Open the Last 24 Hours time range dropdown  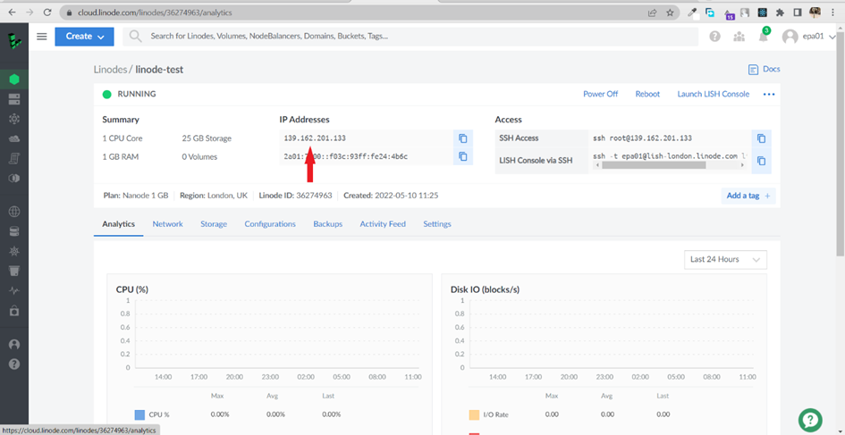pyautogui.click(x=725, y=260)
